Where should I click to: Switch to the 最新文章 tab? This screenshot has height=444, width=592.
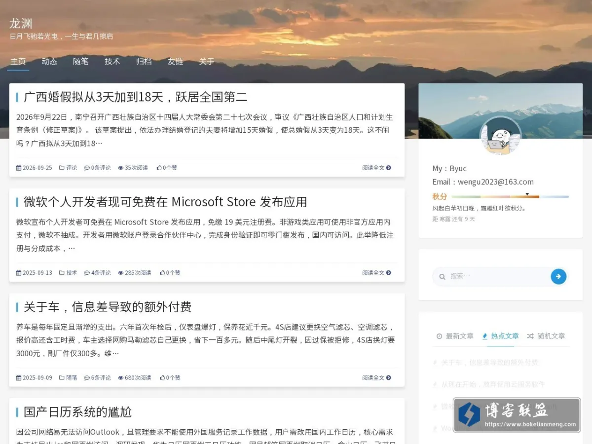(455, 336)
